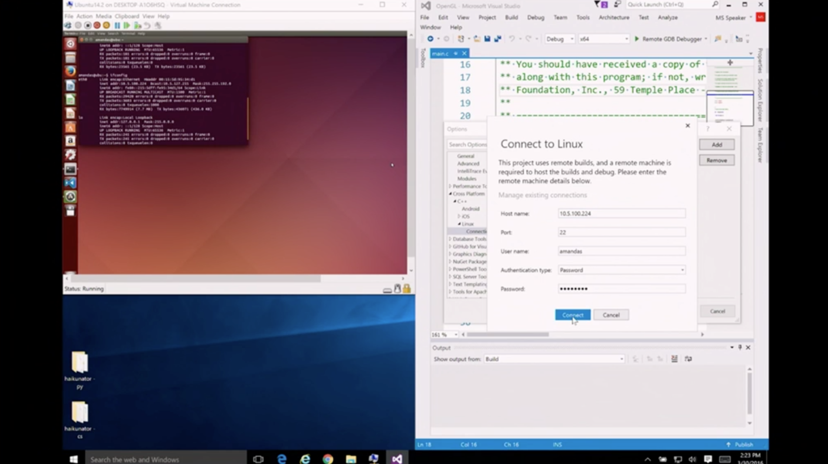Open the Visual Studio icon on the Windows taskbar

pos(397,459)
